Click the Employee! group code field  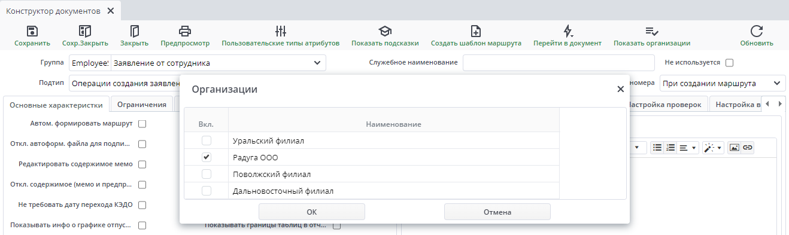[x=90, y=63]
